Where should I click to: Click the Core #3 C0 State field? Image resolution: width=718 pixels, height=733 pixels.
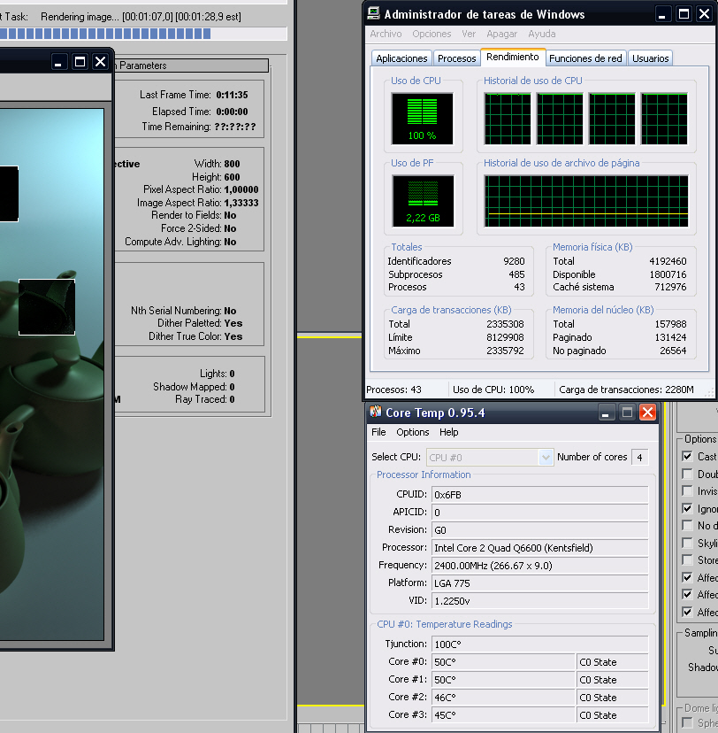tap(613, 715)
